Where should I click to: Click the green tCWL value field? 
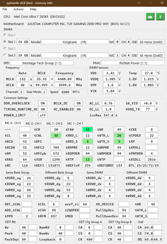pyautogui.click(x=56, y=136)
